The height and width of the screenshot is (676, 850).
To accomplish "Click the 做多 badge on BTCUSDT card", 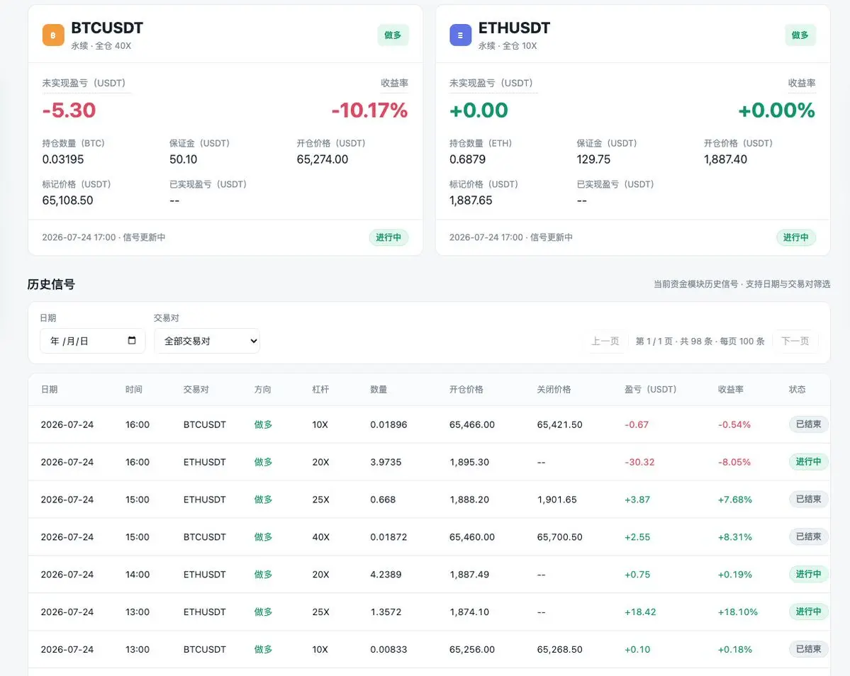I will tap(393, 35).
